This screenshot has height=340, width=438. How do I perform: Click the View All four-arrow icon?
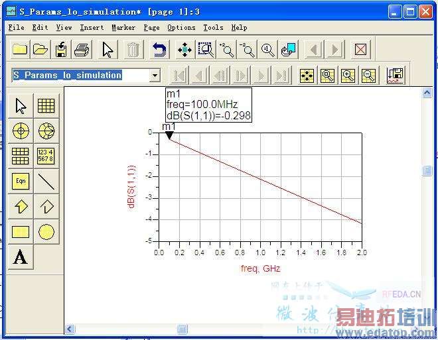pos(184,50)
